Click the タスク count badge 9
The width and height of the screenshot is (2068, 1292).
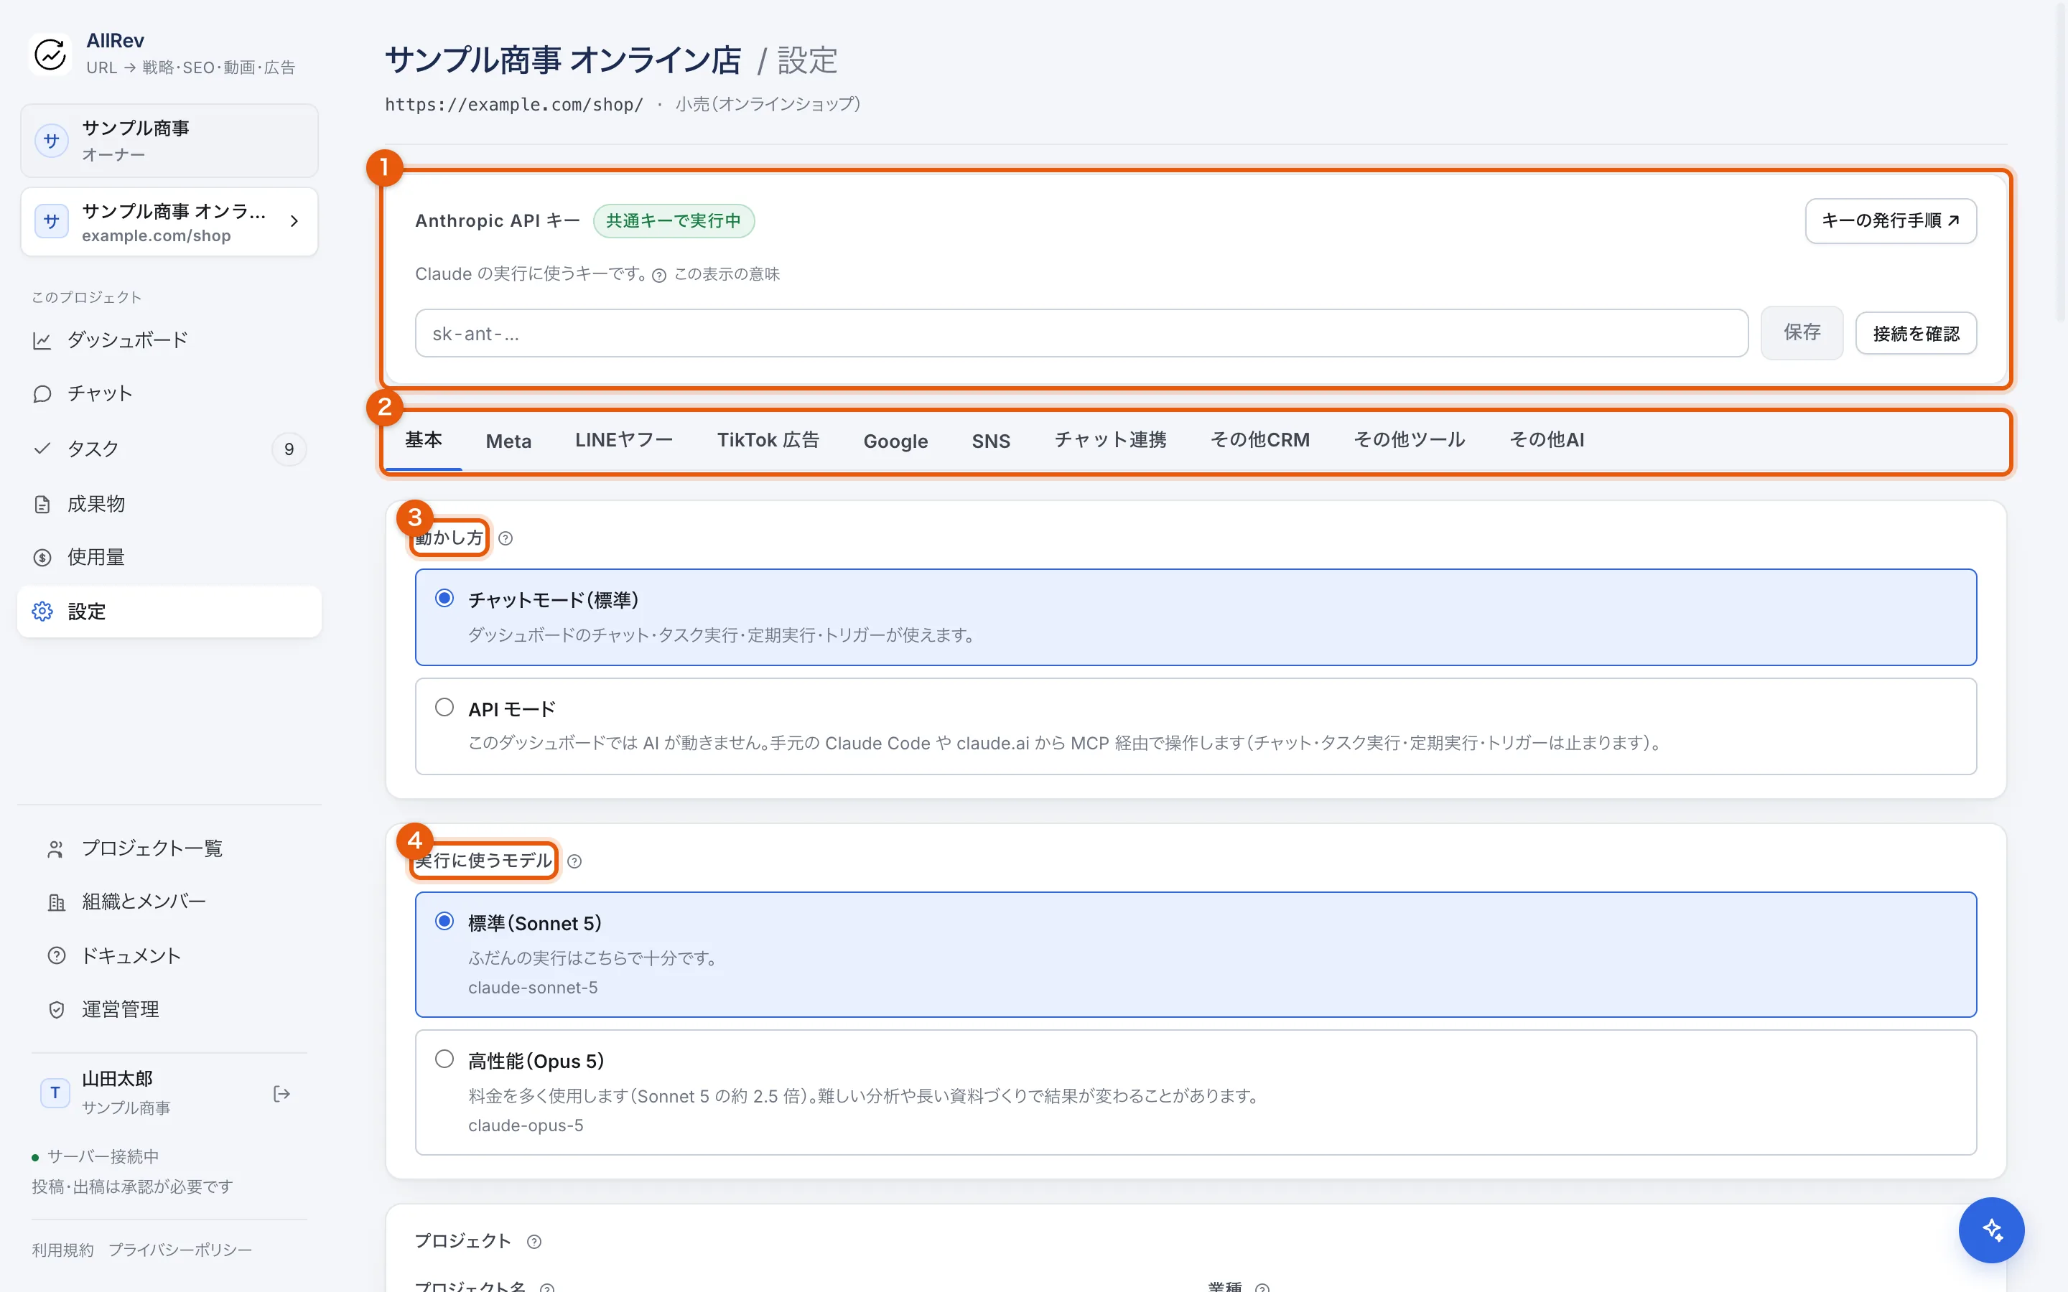(289, 449)
